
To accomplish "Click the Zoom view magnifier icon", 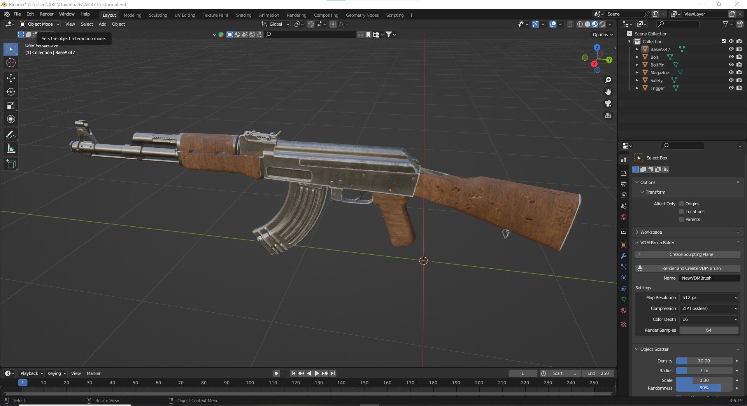I will pyautogui.click(x=608, y=80).
